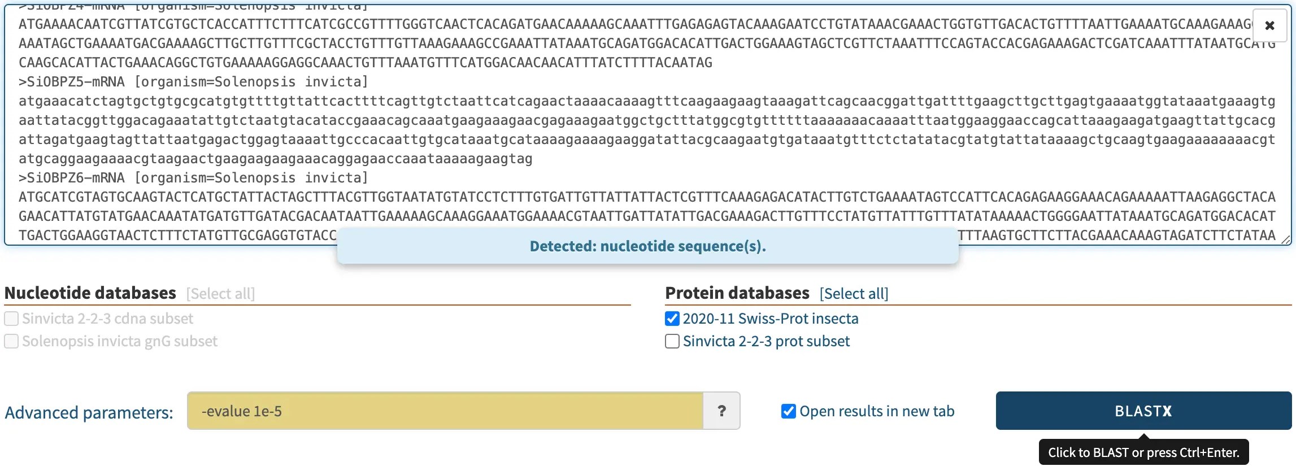Click the SiOBPZ6-mRNA header line in the query
This screenshot has height=466, width=1296.
[x=193, y=178]
